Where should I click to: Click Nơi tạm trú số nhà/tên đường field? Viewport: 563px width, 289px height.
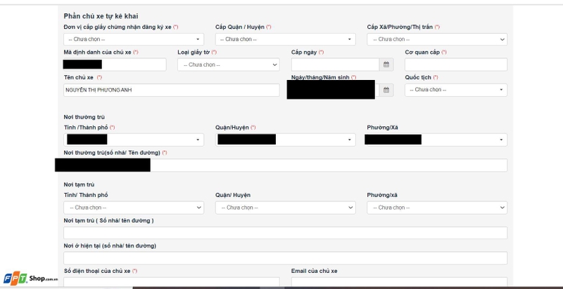point(286,233)
